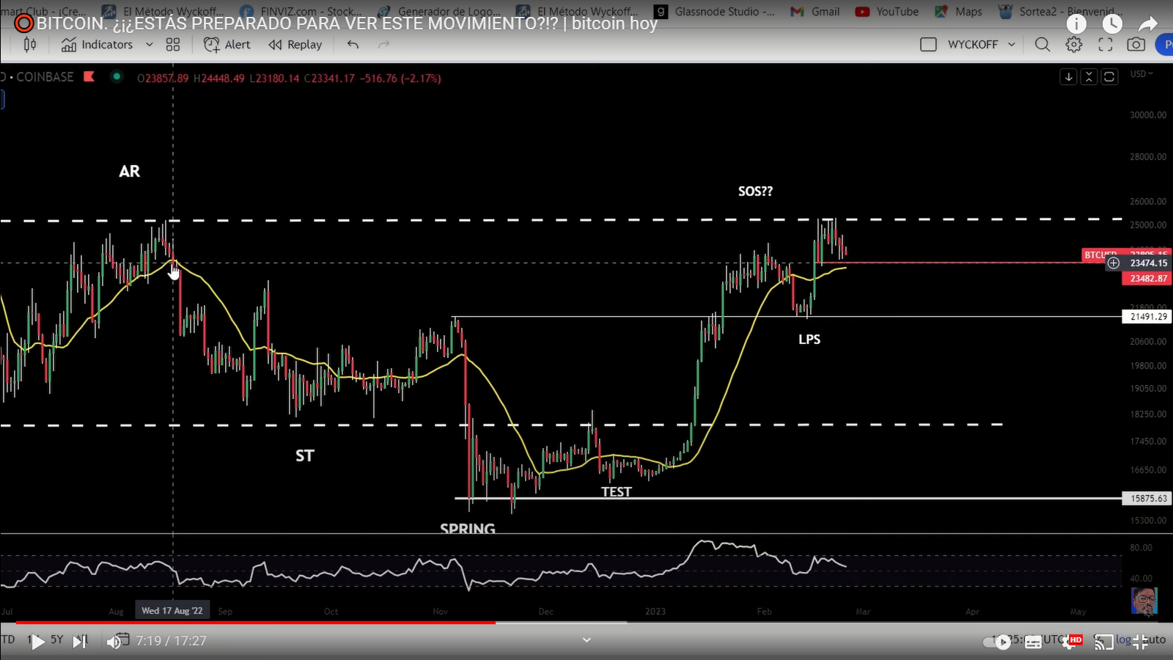Screen dimensions: 1173x660
Task: Click the presenter webcam thumbnail
Action: (1144, 601)
